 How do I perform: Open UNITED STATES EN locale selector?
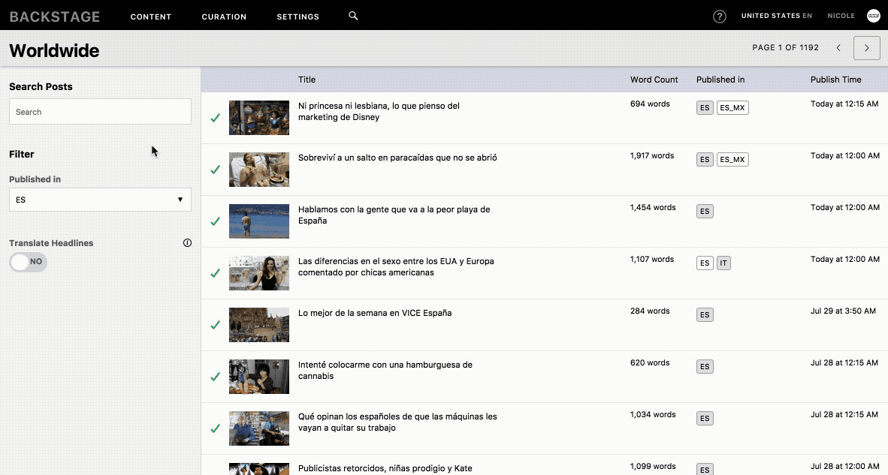pyautogui.click(x=776, y=16)
